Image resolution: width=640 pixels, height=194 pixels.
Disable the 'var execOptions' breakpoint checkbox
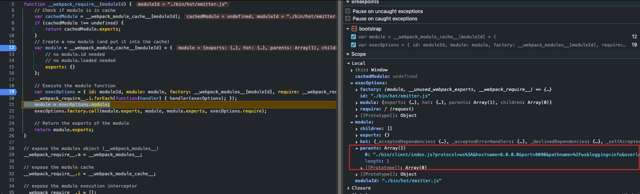click(353, 45)
